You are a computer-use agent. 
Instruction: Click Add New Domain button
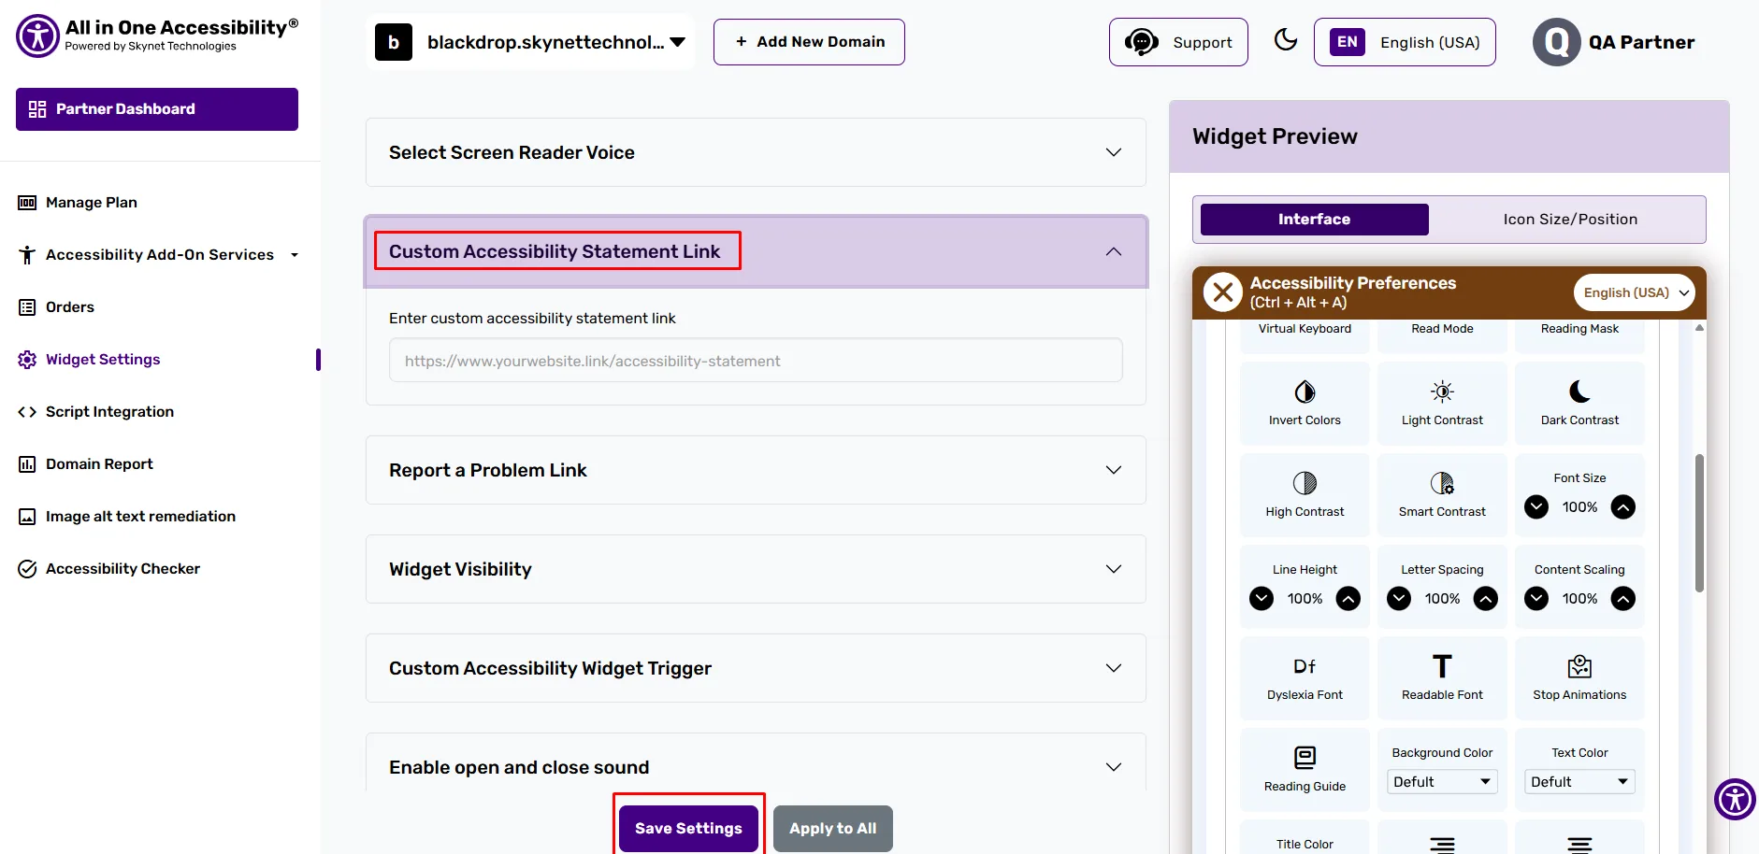tap(809, 42)
